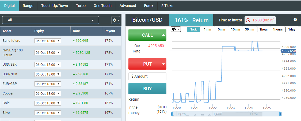
Task: Click the $ Amount input field
Action: pos(147,76)
